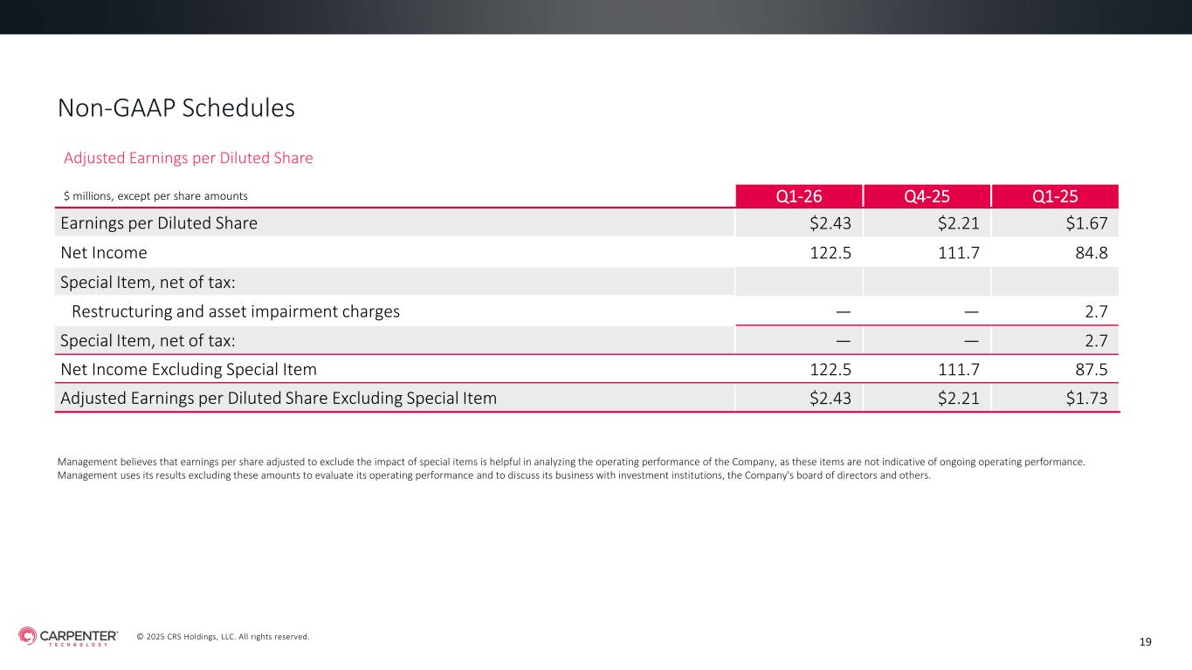This screenshot has width=1192, height=670.
Task: Click the $1.67 earnings per share value
Action: [1086, 223]
